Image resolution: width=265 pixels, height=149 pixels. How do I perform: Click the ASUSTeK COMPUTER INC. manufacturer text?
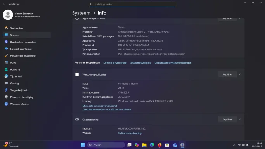coord(132,128)
